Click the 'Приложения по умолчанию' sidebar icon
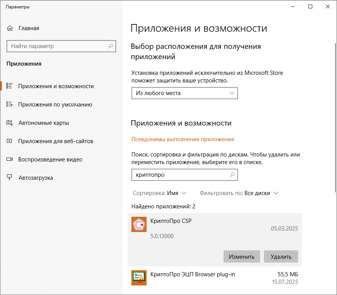Viewport: 337px width, 295px height. [x=10, y=104]
